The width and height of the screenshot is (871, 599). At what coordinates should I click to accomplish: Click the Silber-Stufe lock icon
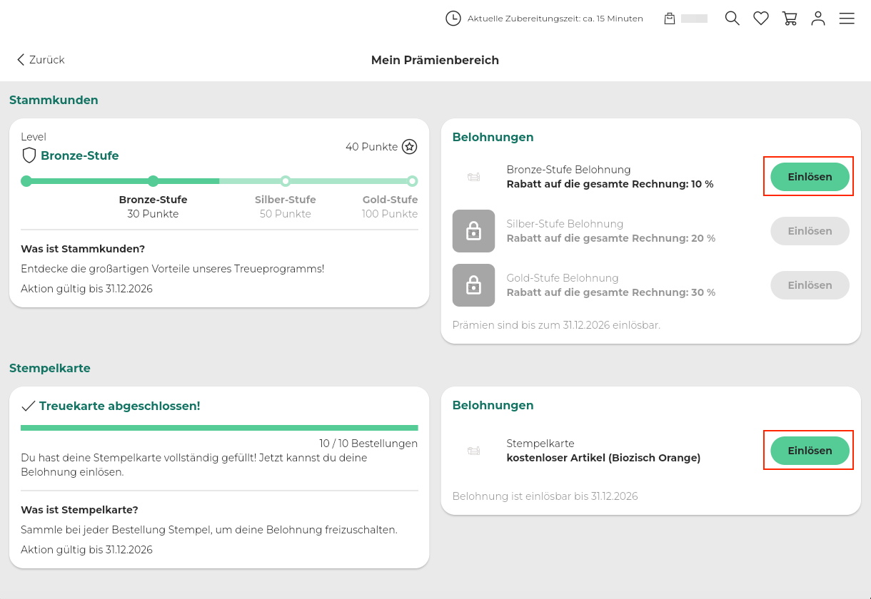click(x=473, y=231)
